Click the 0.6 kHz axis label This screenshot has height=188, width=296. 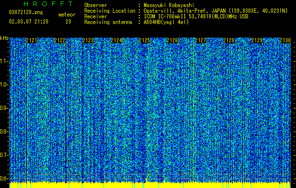(x=4, y=179)
